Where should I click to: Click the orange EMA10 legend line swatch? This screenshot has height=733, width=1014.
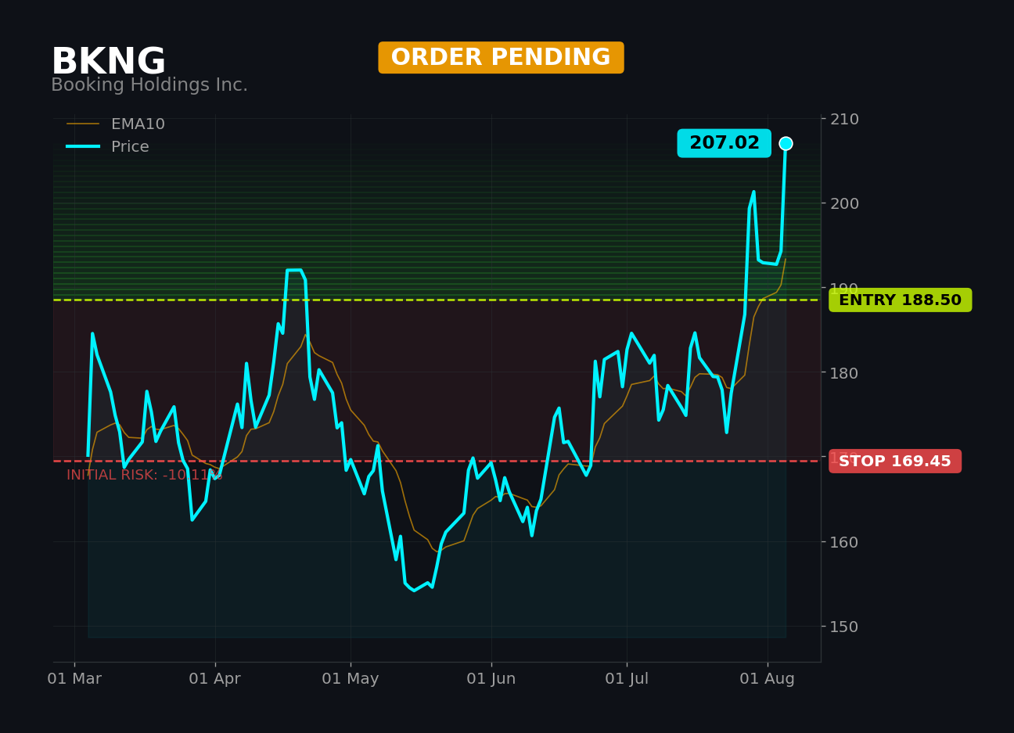click(83, 124)
